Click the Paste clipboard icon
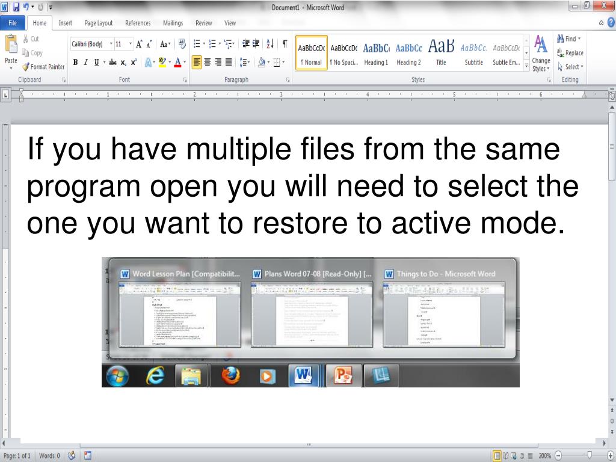The height and width of the screenshot is (462, 616). coord(11,43)
